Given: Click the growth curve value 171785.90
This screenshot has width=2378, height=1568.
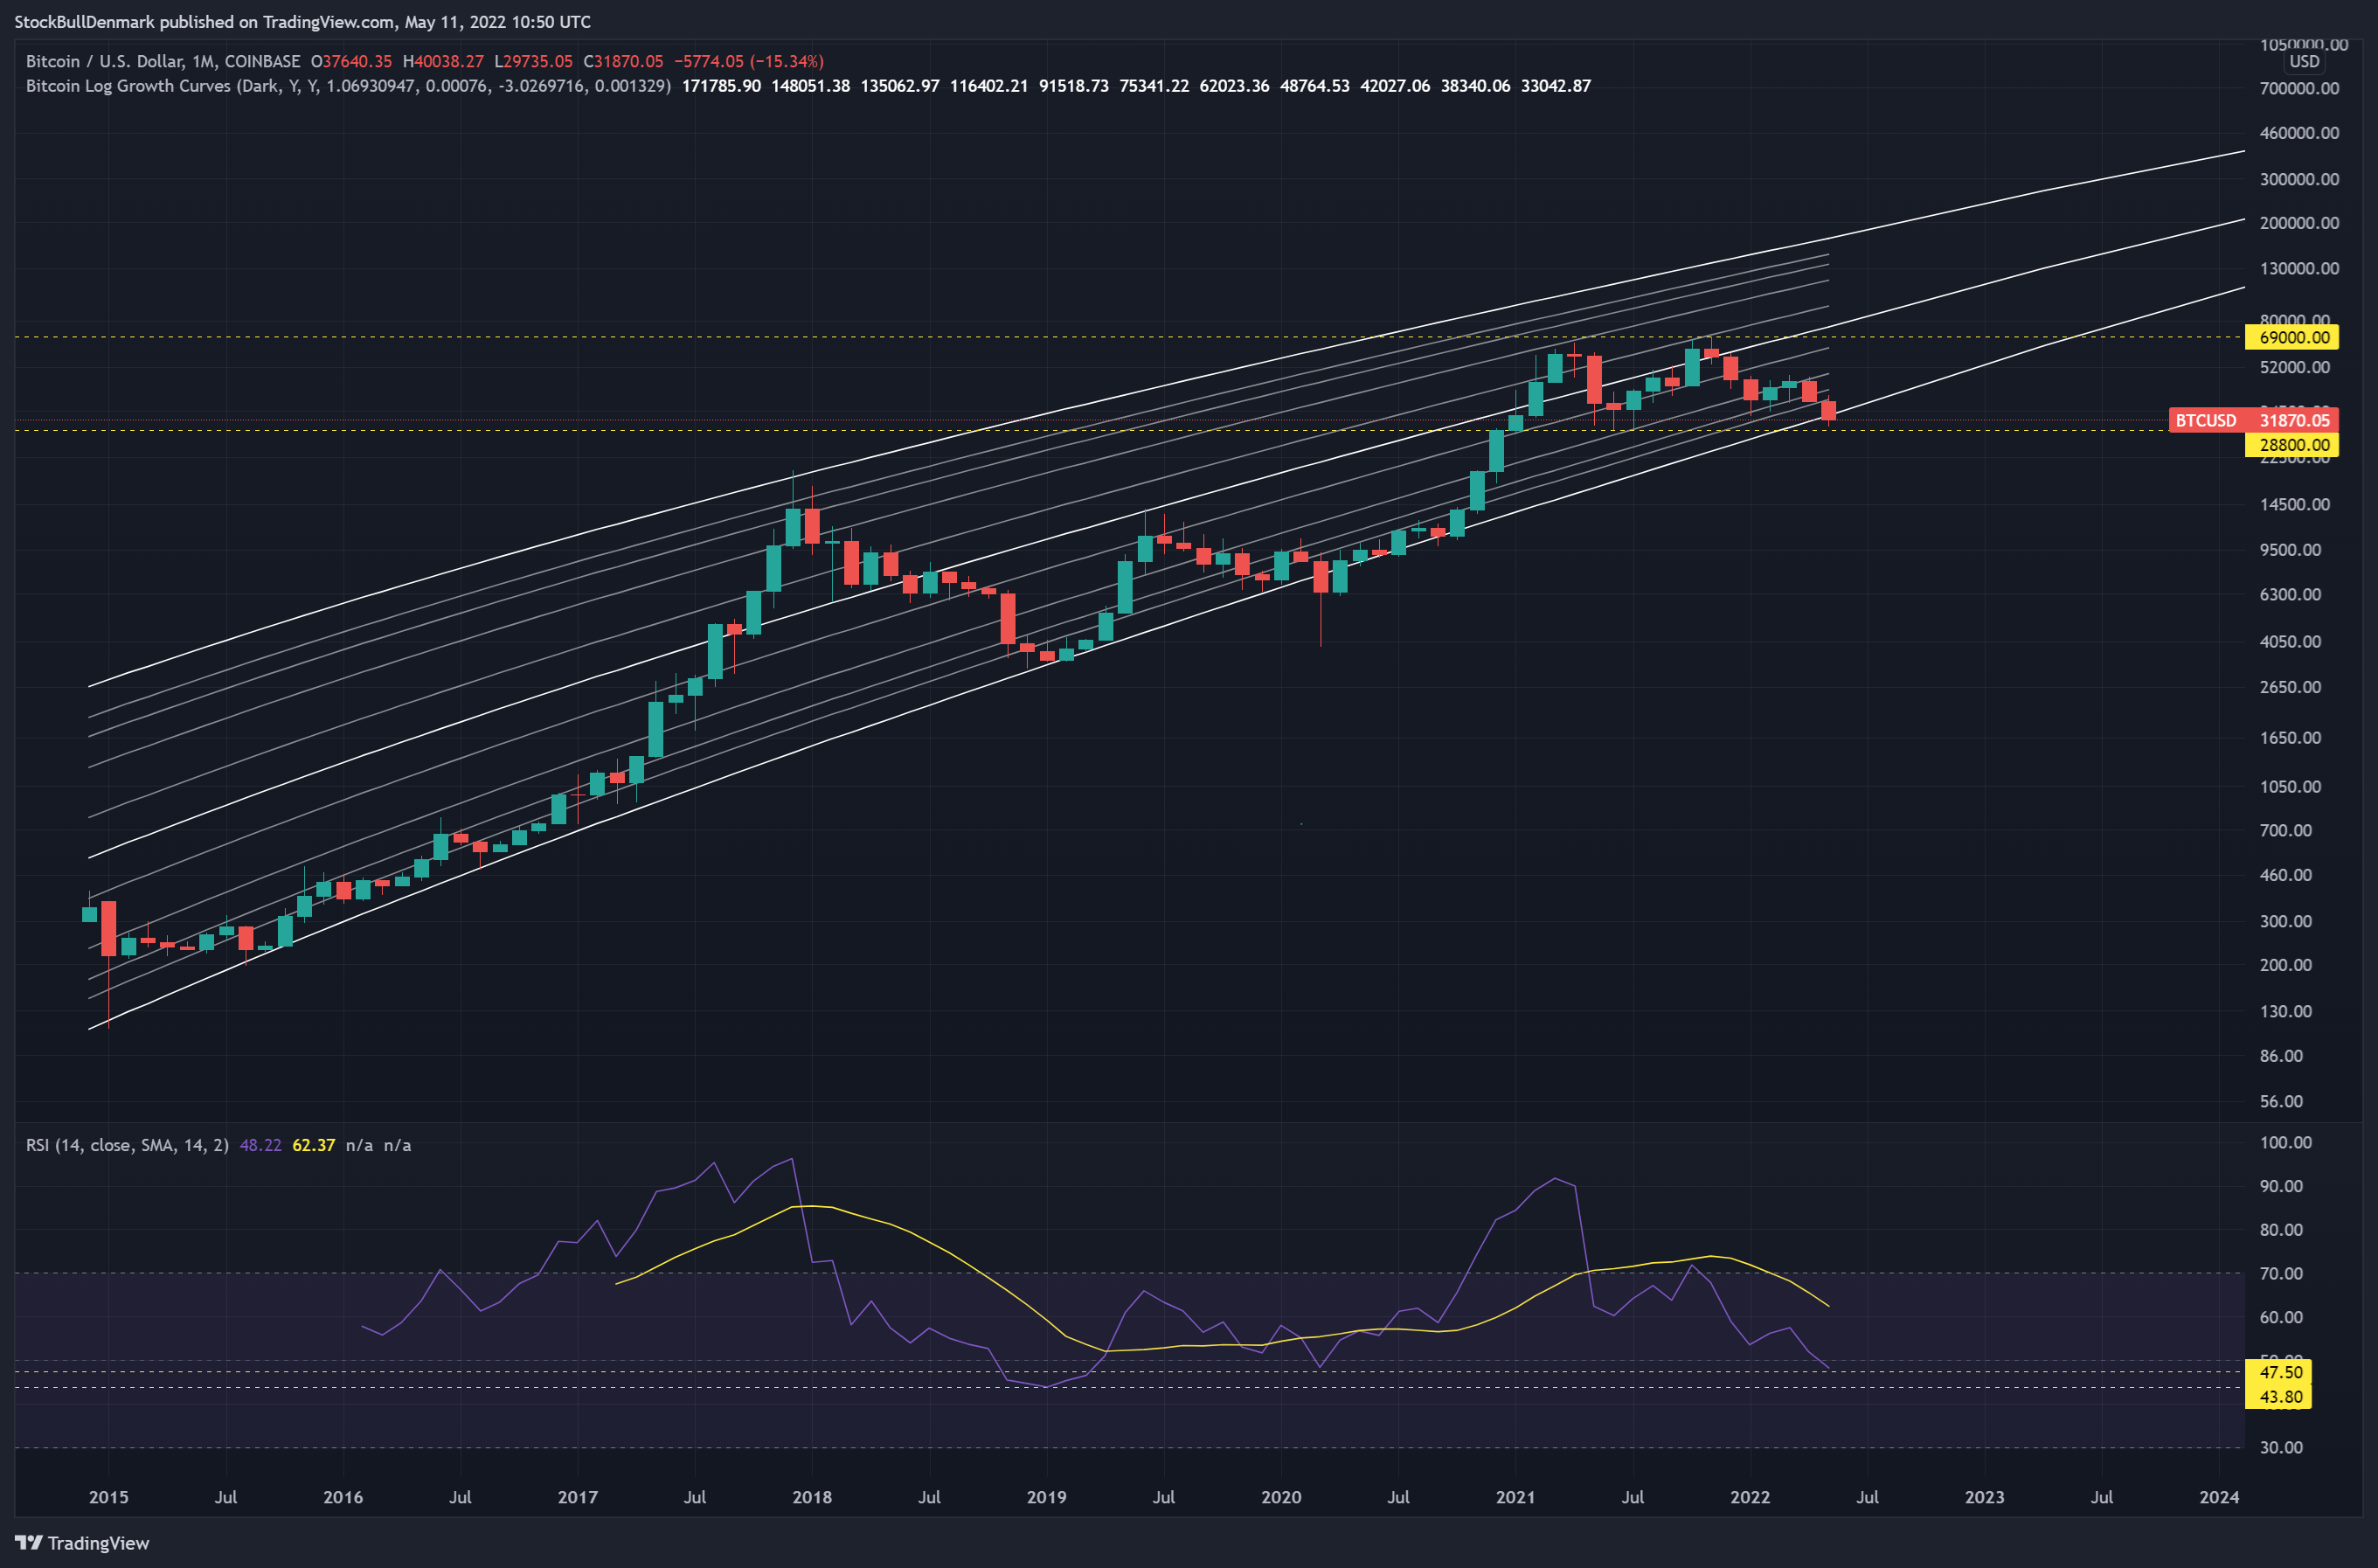Looking at the screenshot, I should [x=721, y=86].
